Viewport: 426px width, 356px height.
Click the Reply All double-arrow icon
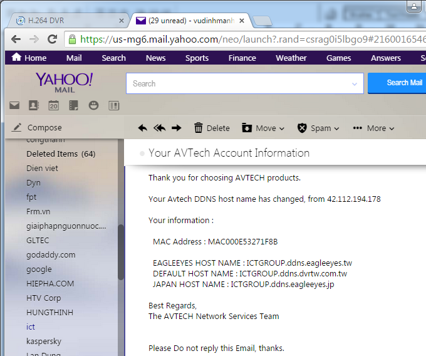point(160,128)
